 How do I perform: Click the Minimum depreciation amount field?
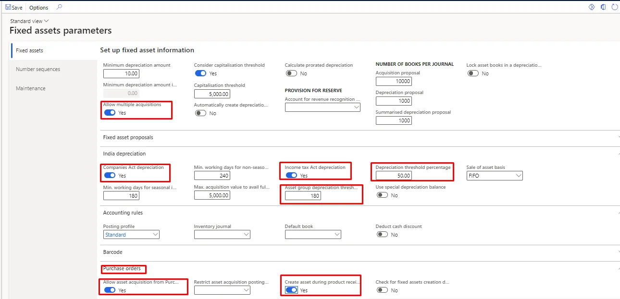pyautogui.click(x=121, y=74)
